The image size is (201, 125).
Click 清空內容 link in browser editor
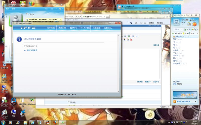156,82
